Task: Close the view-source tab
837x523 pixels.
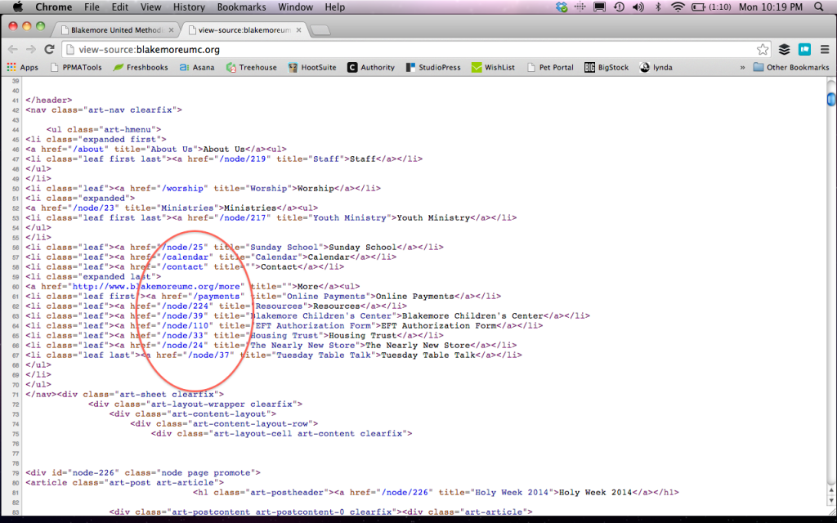Action: point(299,30)
